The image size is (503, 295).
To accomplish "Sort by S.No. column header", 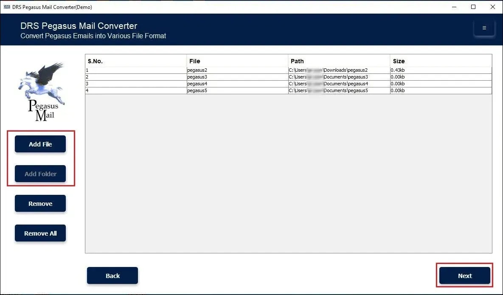I will (x=136, y=61).
